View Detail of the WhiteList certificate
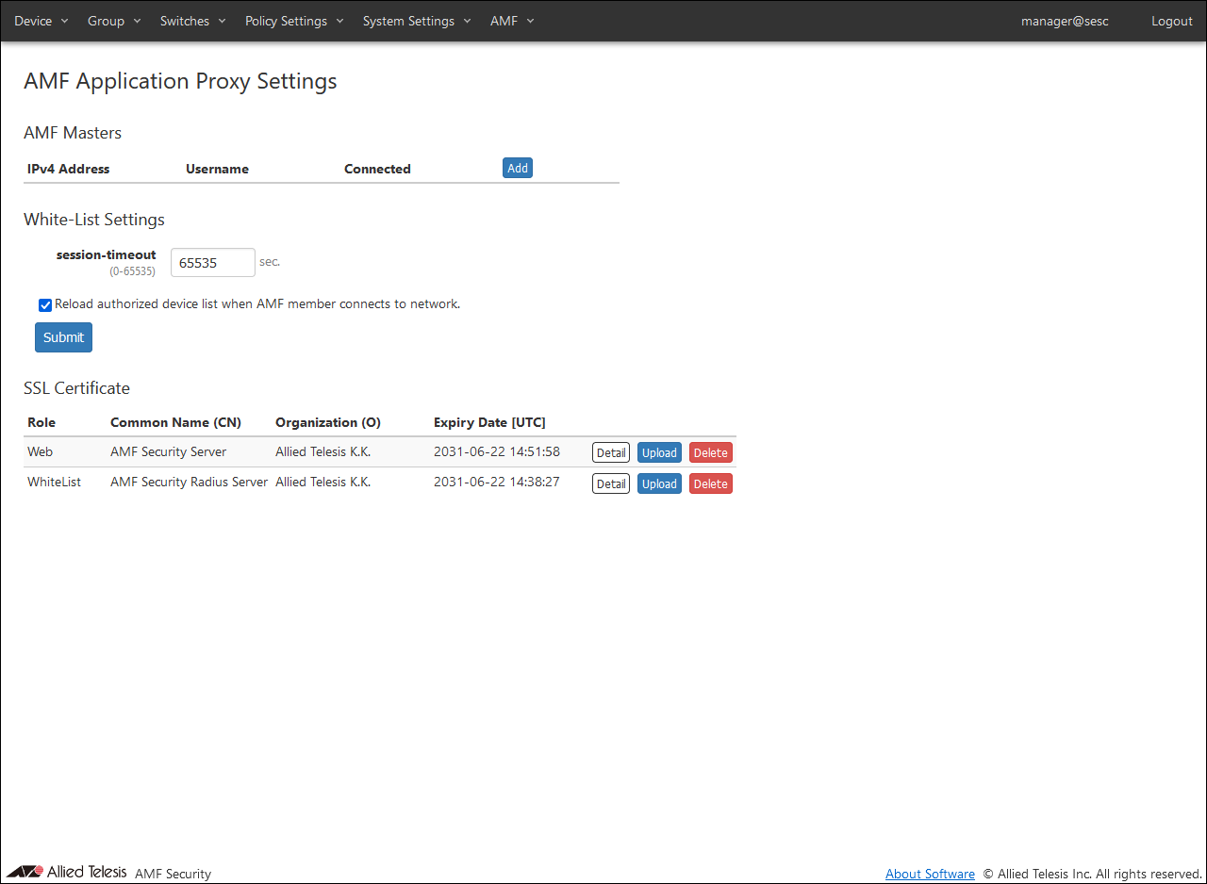 [x=610, y=483]
